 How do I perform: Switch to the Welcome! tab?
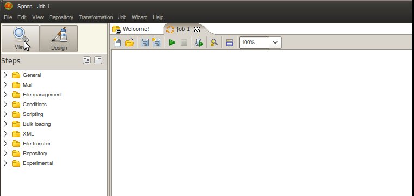pyautogui.click(x=136, y=29)
